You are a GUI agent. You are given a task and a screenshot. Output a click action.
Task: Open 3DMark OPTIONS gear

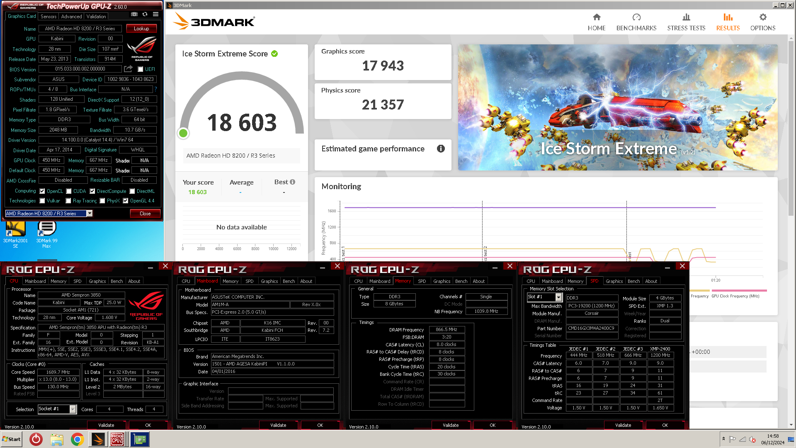(763, 17)
